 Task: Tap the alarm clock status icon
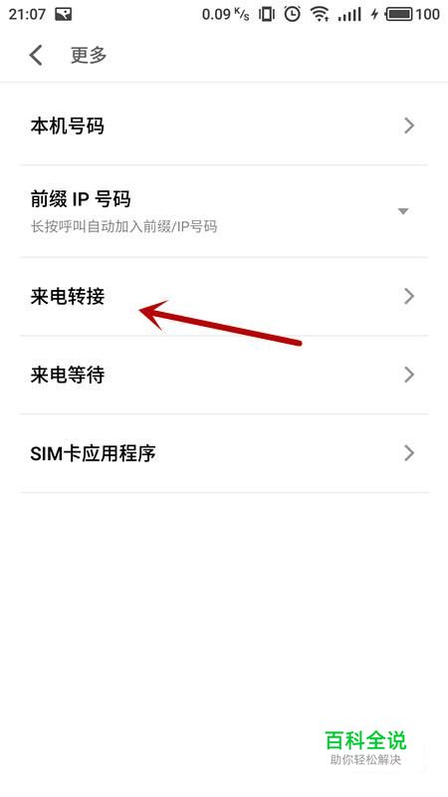click(x=292, y=14)
